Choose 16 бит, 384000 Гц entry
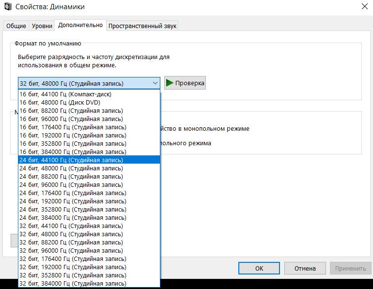The width and height of the screenshot is (373, 289). pyautogui.click(x=89, y=152)
